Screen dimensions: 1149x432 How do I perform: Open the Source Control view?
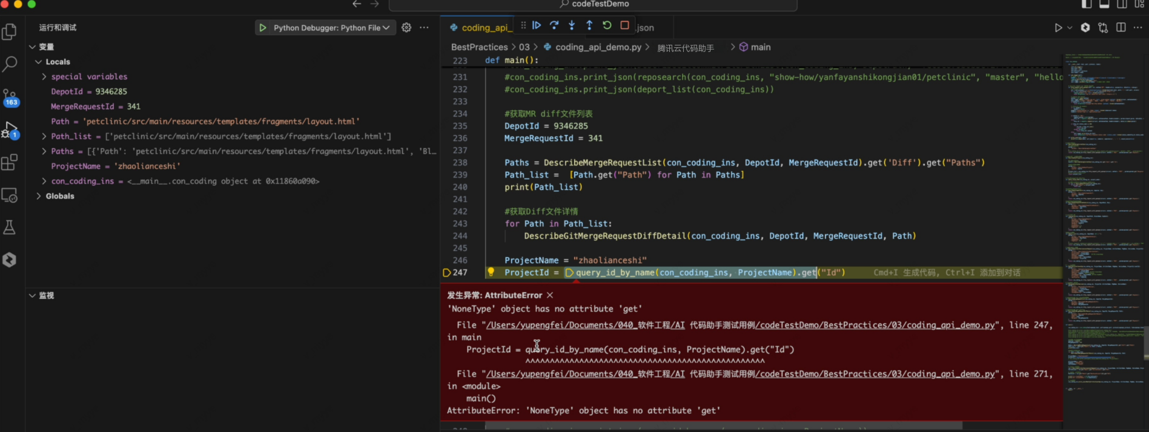pyautogui.click(x=10, y=97)
